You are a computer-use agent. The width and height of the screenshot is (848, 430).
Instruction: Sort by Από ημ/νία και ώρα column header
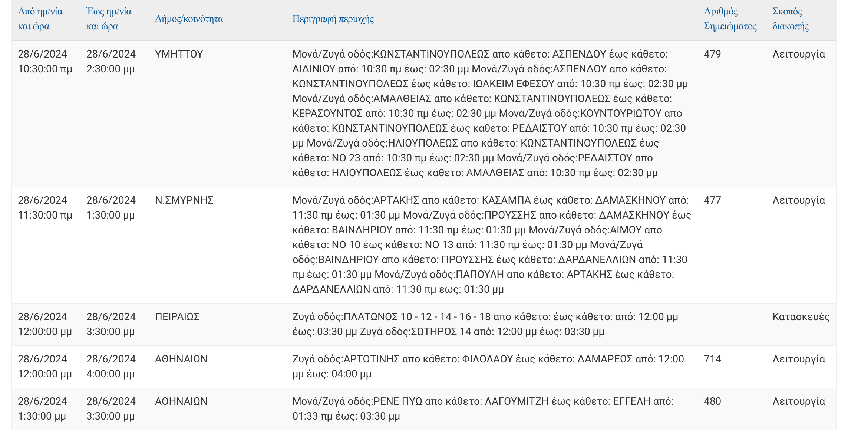coord(40,19)
